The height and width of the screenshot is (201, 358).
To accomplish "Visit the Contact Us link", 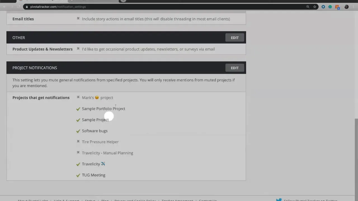I will tap(208, 200).
